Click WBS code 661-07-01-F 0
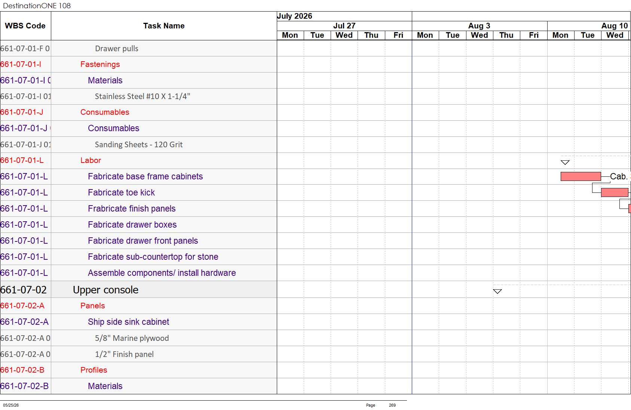 point(25,49)
